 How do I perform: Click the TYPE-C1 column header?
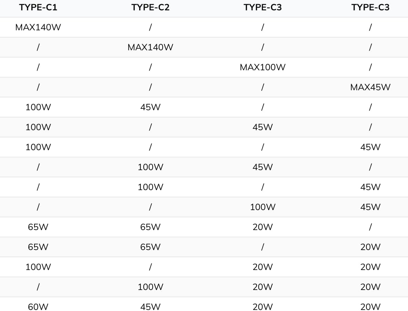(x=38, y=8)
